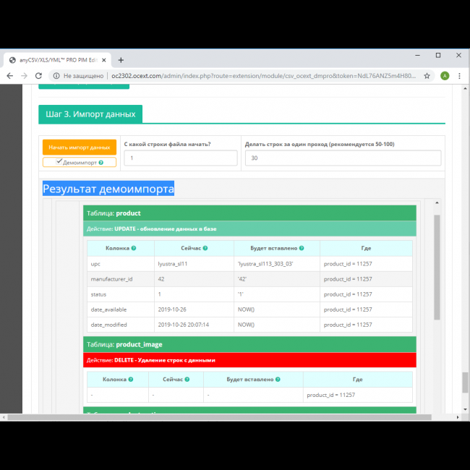
Task: Click help icon beside first Сейчас header
Action: click(206, 248)
